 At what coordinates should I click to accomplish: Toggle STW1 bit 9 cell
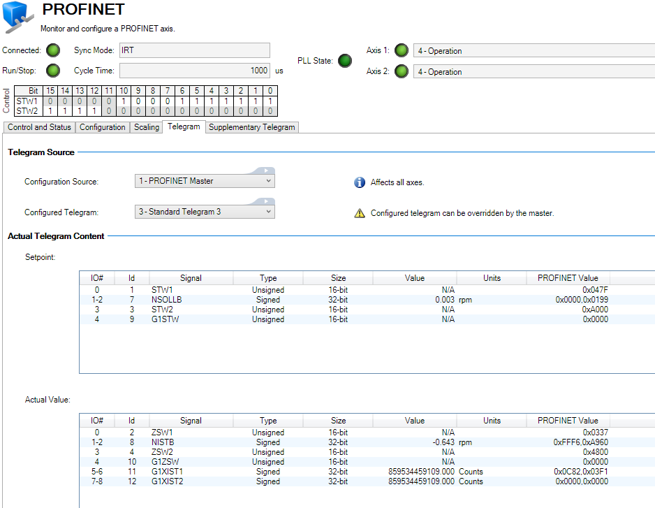(138, 101)
